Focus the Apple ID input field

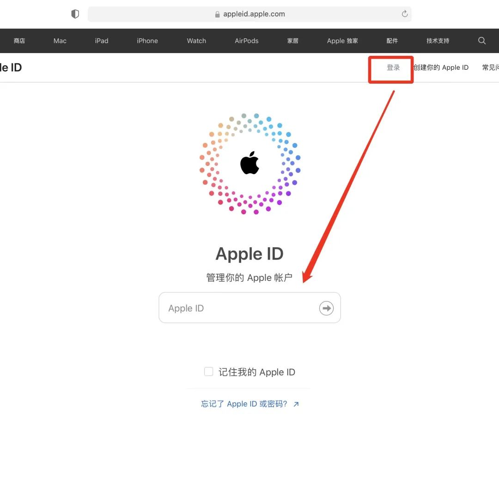tap(249, 308)
